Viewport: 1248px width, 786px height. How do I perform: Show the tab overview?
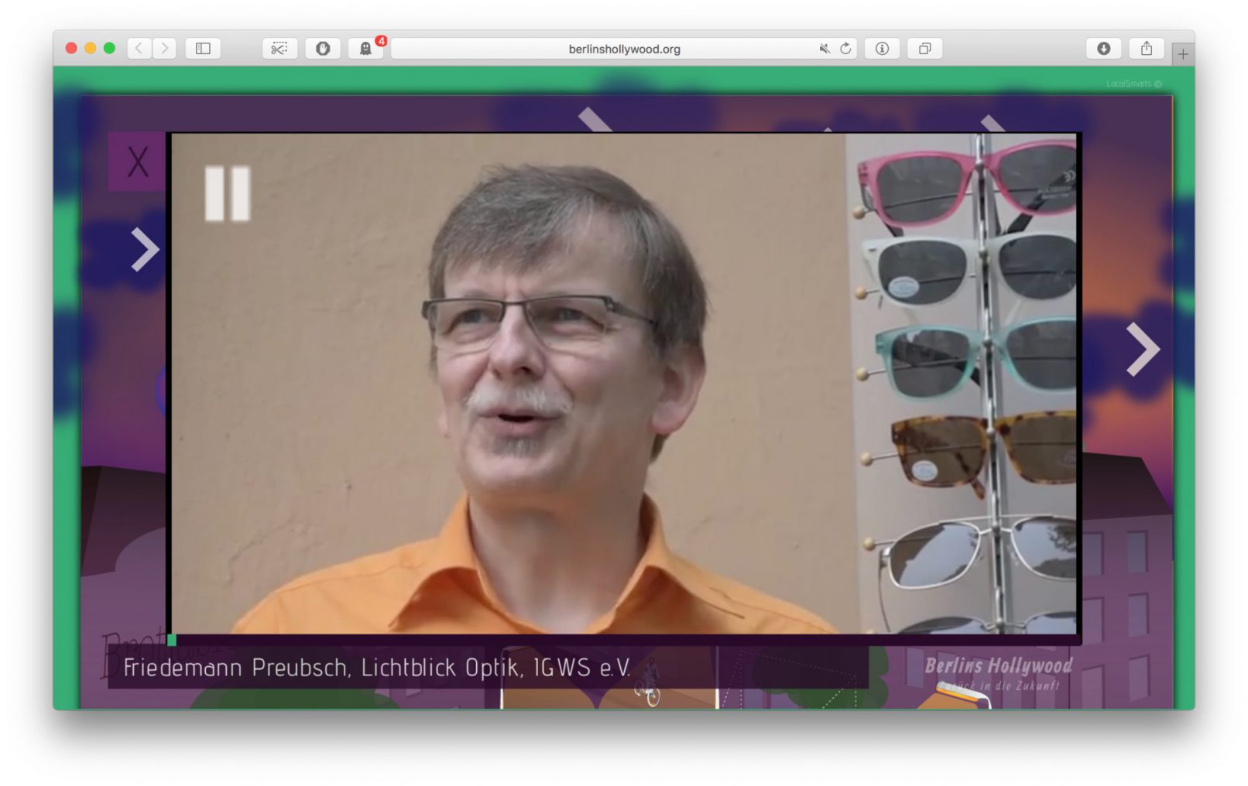pyautogui.click(x=924, y=49)
